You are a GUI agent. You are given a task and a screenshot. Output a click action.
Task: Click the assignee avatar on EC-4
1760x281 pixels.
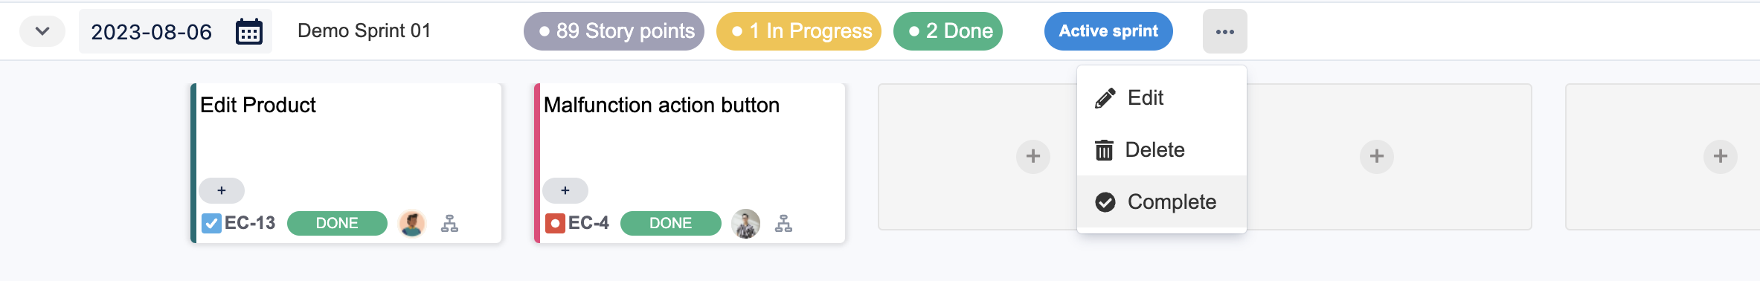(745, 223)
